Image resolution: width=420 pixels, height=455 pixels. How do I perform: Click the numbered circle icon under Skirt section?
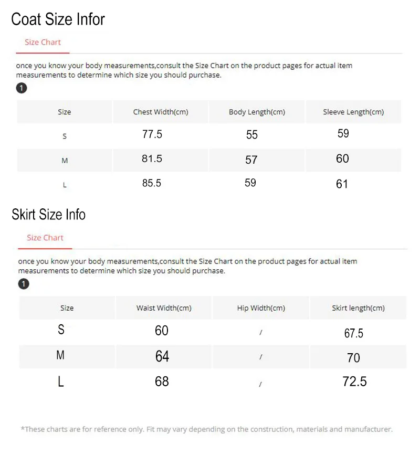pos(24,284)
